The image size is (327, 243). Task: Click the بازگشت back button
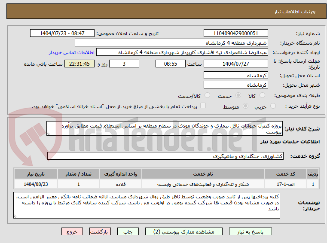coord(100,231)
